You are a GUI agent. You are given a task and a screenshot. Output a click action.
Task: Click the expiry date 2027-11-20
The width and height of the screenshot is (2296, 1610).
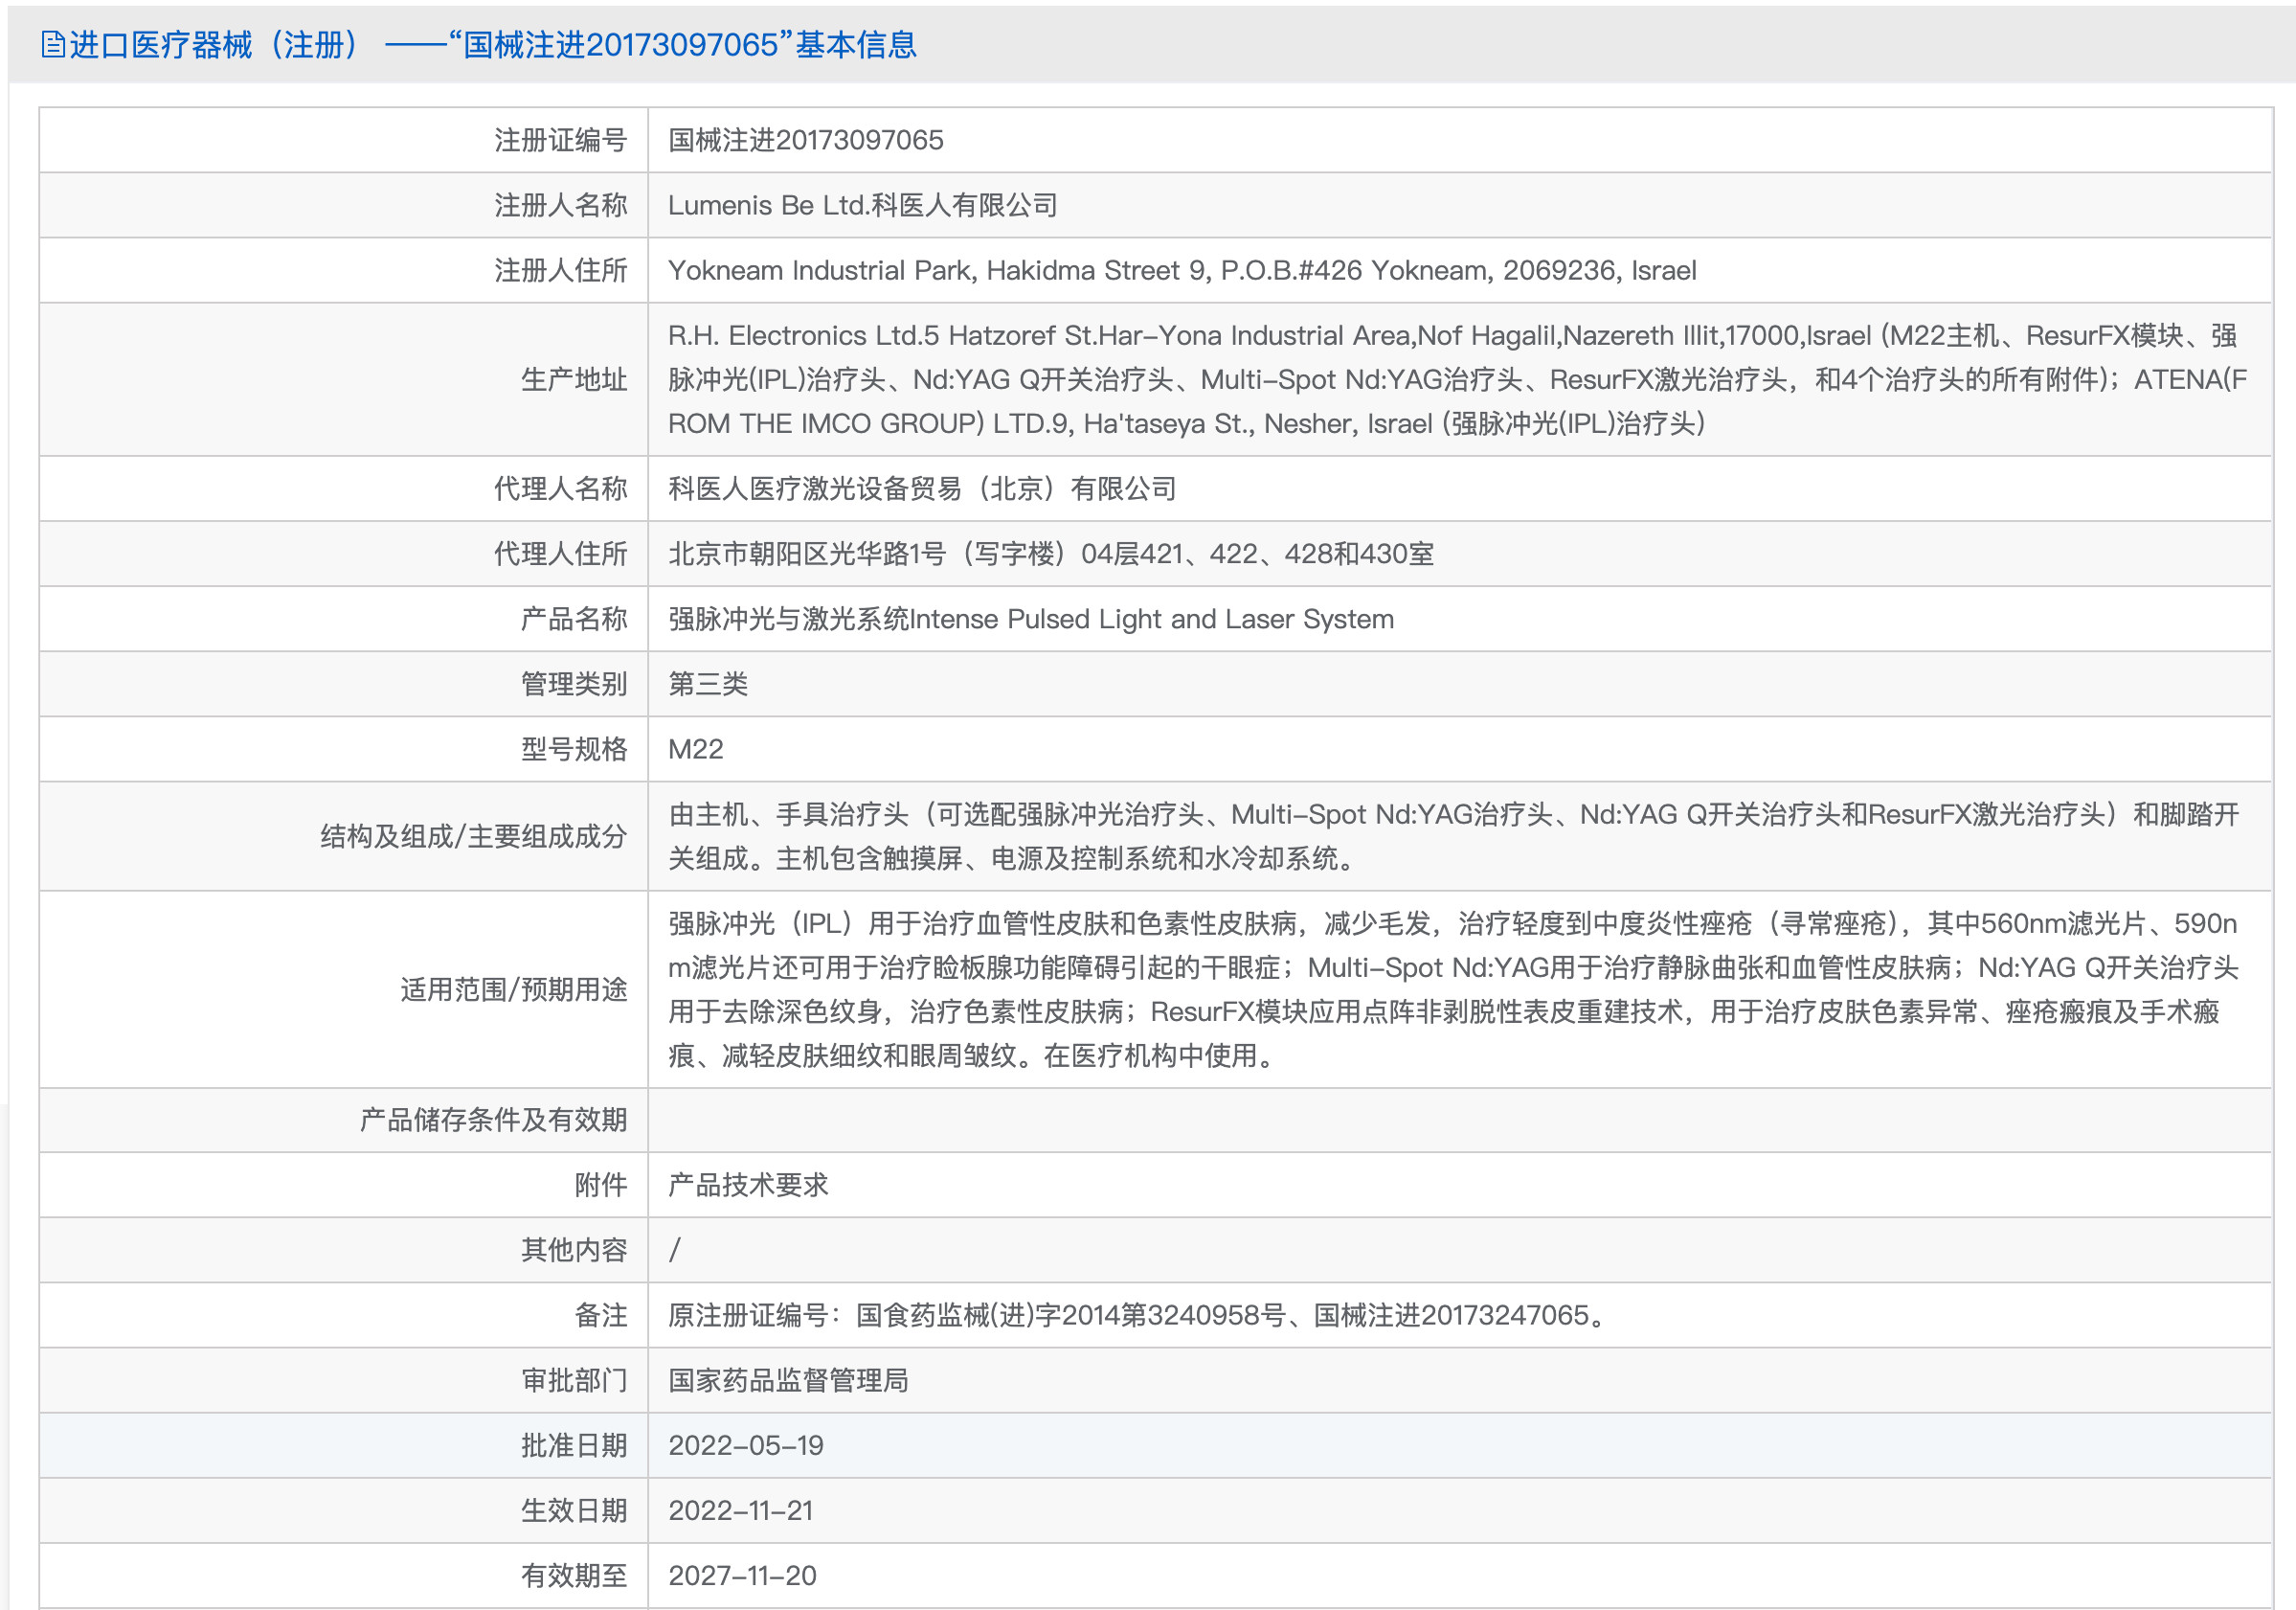[742, 1575]
